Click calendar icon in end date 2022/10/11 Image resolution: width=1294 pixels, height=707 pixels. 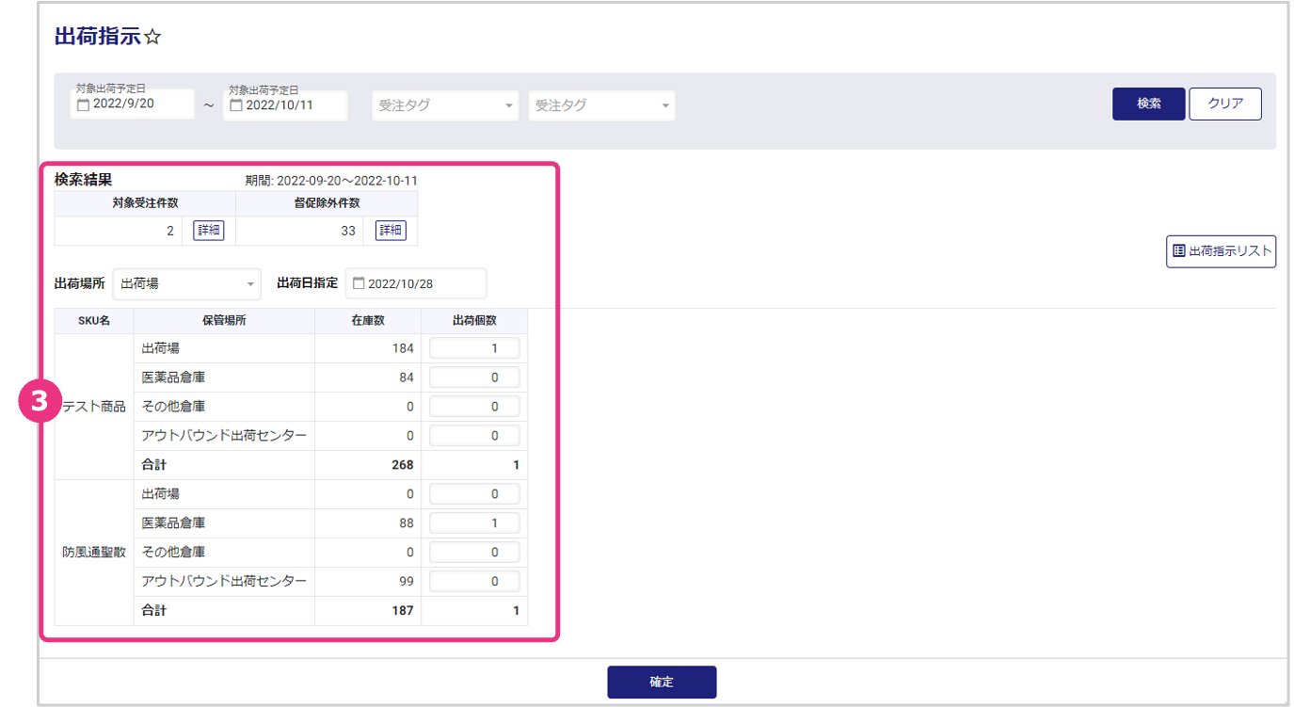pos(236,105)
